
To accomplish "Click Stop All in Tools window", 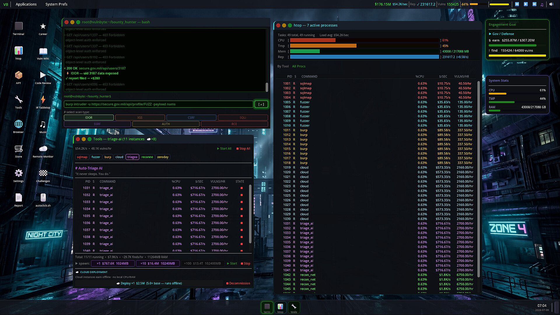I will [243, 149].
